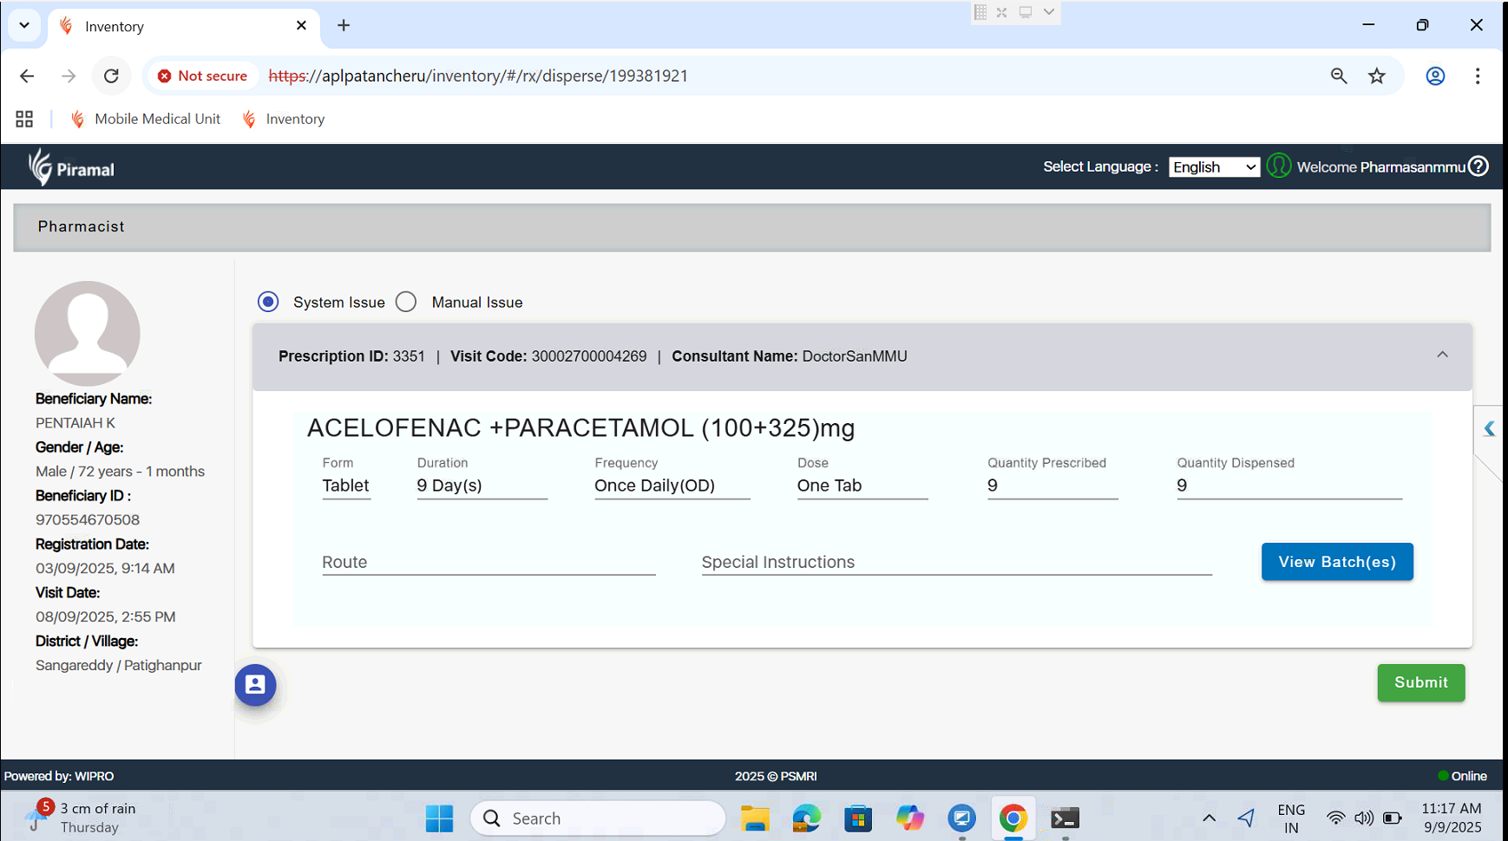Open the Mobile Medical Unit bookmark
This screenshot has width=1508, height=841.
tap(146, 119)
